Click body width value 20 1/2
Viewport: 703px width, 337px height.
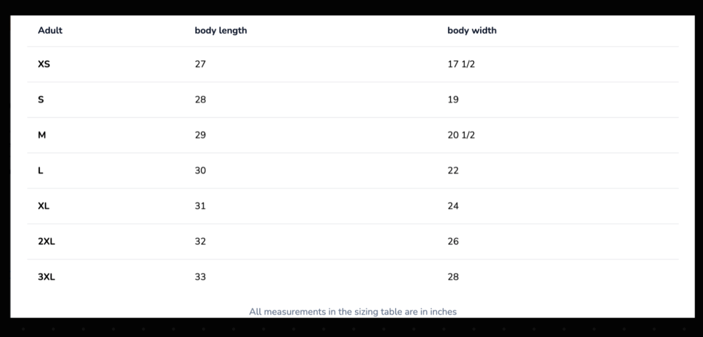(461, 135)
